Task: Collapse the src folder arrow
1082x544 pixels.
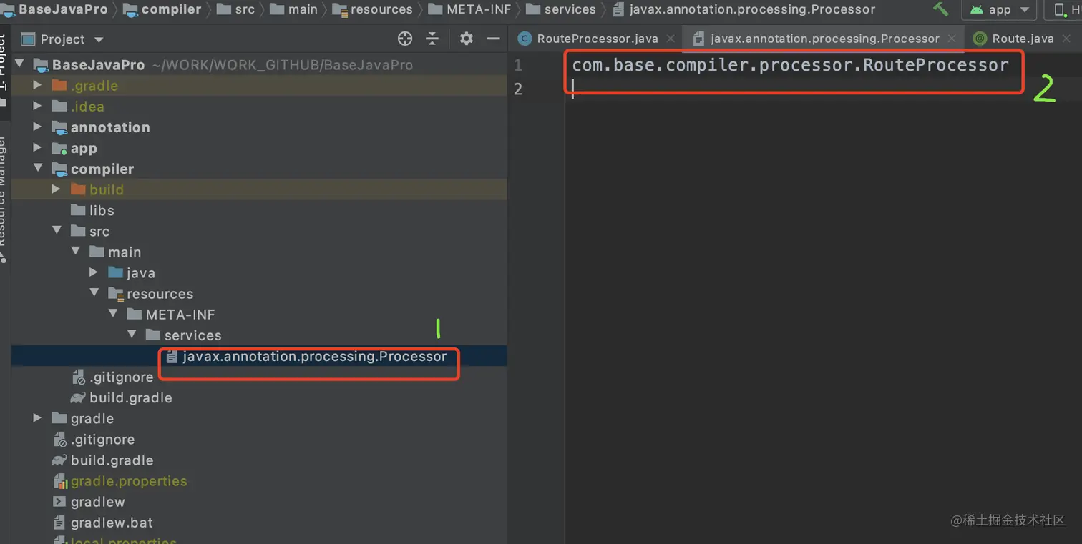Action: [x=57, y=231]
